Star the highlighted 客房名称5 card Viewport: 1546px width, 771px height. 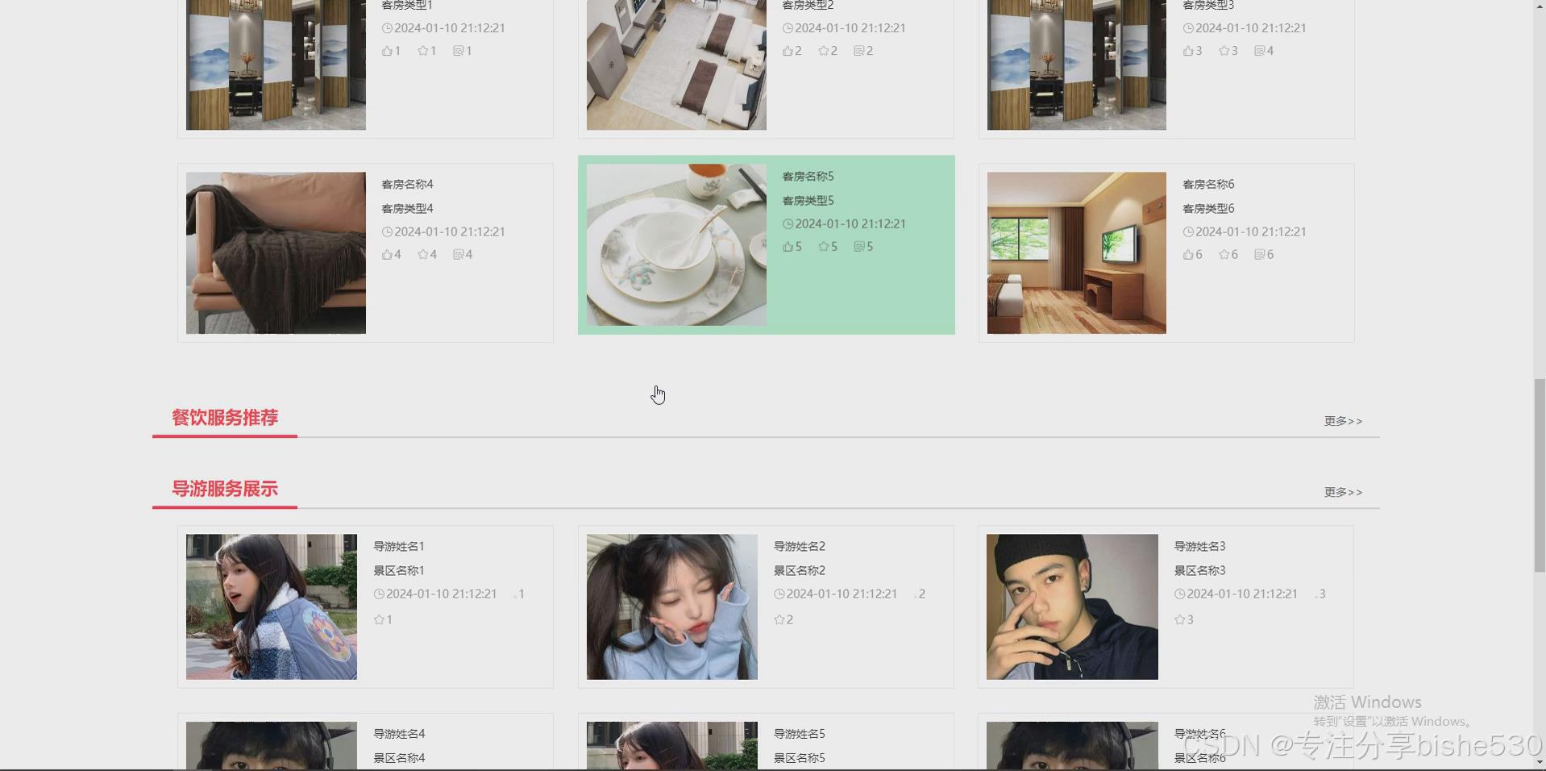click(824, 247)
